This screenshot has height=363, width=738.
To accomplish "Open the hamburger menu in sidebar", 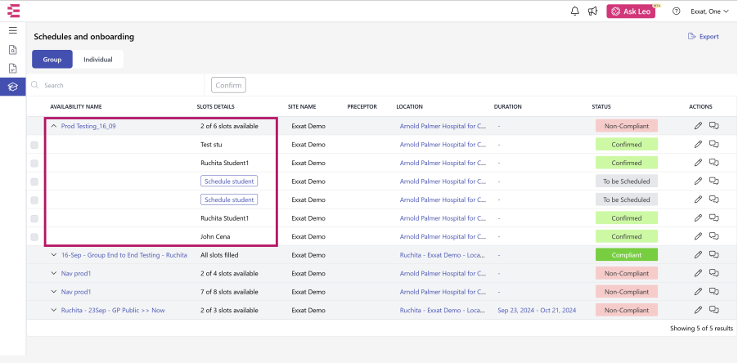I will pos(13,30).
